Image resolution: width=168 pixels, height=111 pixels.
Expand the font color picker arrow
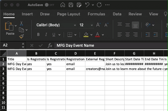103,35
